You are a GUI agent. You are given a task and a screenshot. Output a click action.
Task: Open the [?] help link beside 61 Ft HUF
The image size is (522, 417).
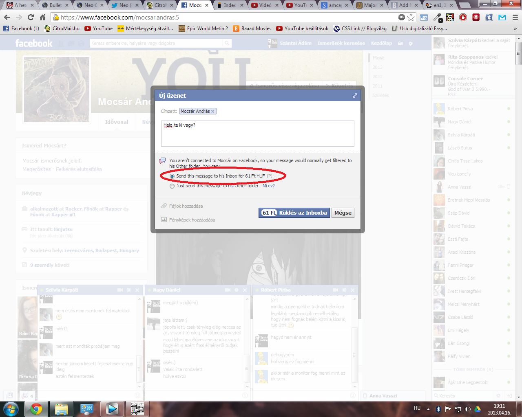click(270, 176)
